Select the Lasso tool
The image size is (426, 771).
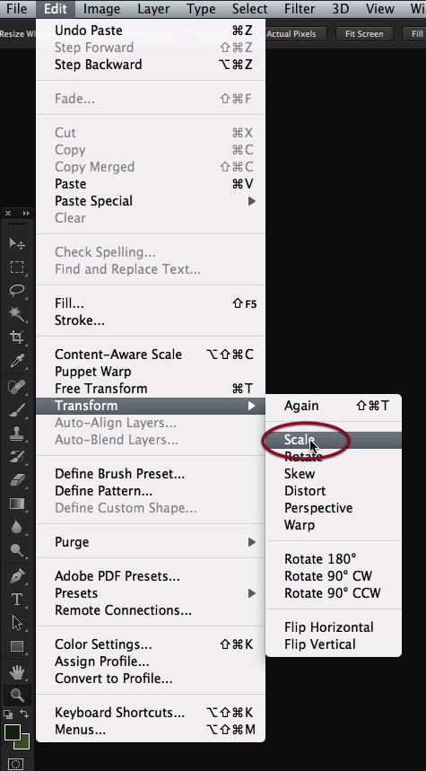point(17,290)
